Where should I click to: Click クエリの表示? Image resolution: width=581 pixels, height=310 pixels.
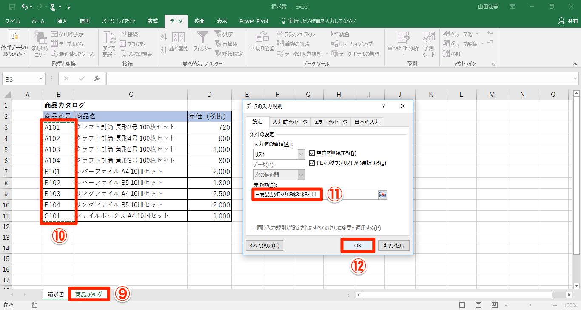point(67,34)
